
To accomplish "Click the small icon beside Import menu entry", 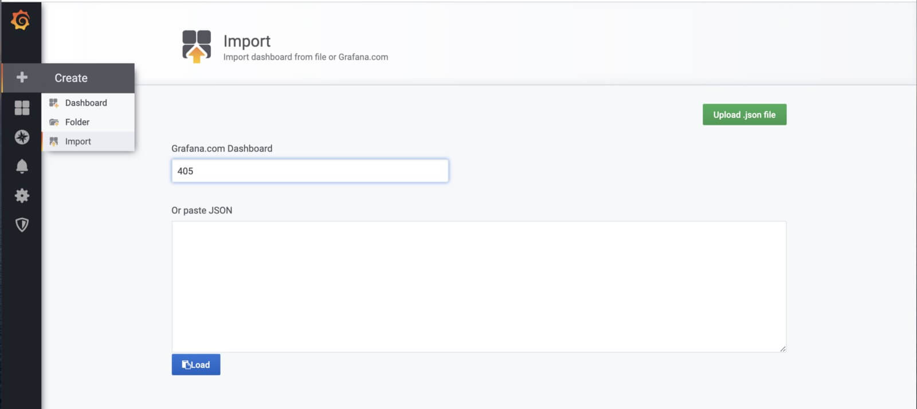I will point(54,141).
